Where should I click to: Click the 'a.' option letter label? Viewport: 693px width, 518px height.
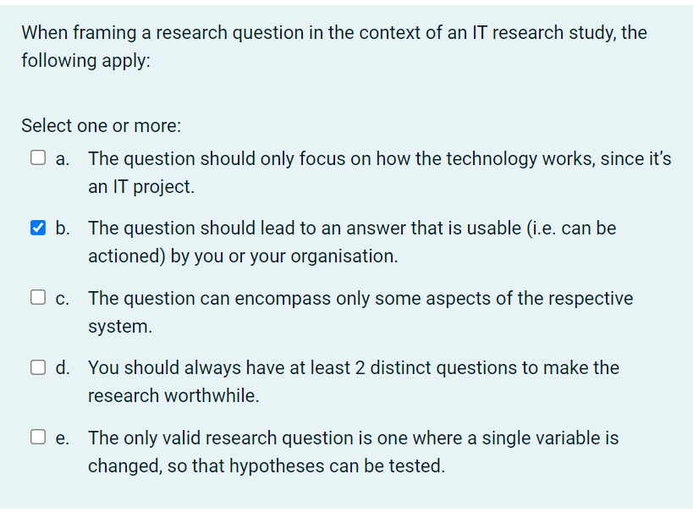(x=63, y=159)
